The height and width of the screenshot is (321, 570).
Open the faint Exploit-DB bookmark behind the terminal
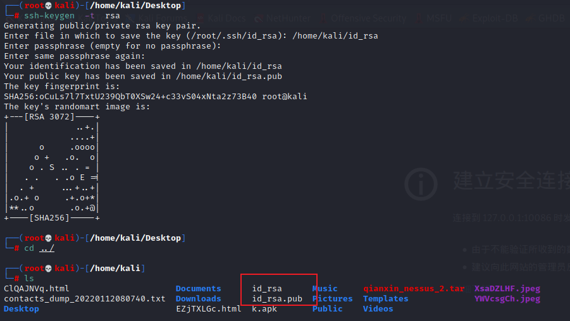tap(496, 18)
